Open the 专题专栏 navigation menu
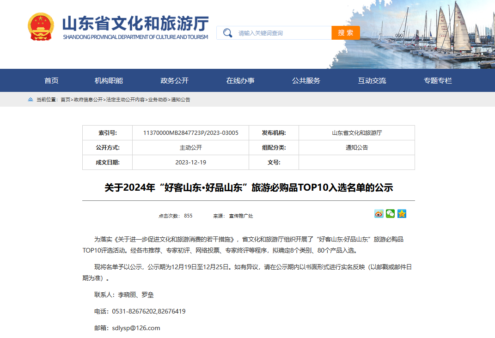The height and width of the screenshot is (338, 495). pyautogui.click(x=438, y=81)
